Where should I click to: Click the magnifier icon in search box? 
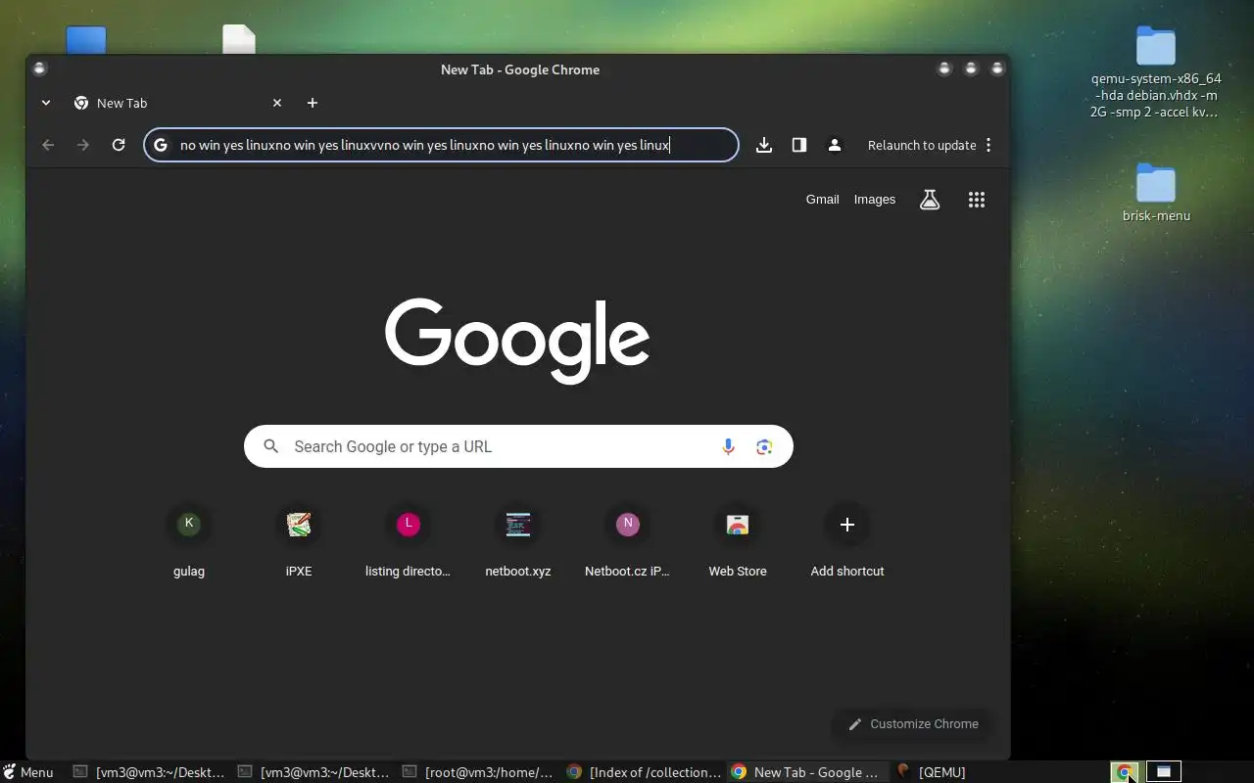tap(271, 446)
